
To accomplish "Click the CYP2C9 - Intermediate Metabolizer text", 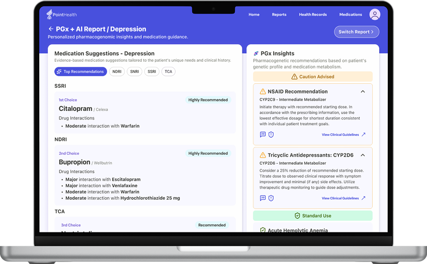I will 293,99.
